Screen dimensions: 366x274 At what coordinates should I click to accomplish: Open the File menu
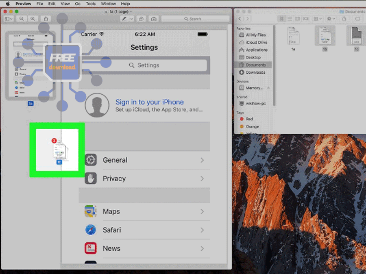click(40, 4)
